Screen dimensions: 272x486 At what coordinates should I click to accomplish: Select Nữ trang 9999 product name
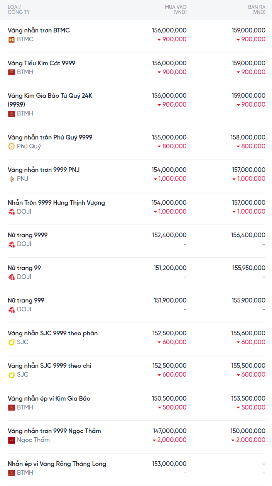pyautogui.click(x=28, y=235)
